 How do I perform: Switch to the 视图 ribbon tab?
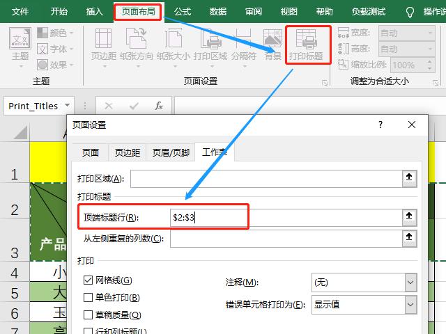coord(289,12)
